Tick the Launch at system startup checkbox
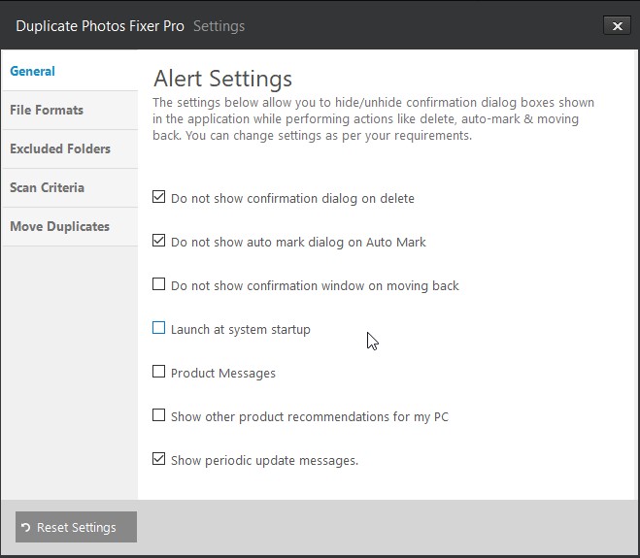 point(159,329)
